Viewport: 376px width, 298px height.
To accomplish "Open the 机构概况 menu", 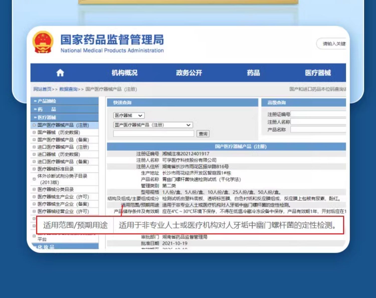I will click(x=124, y=73).
